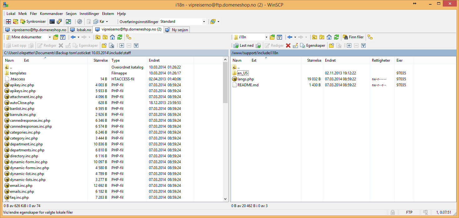Viewport: 459px width, 218px height.
Task: Open the Innstillinger menu
Action: pyautogui.click(x=89, y=14)
